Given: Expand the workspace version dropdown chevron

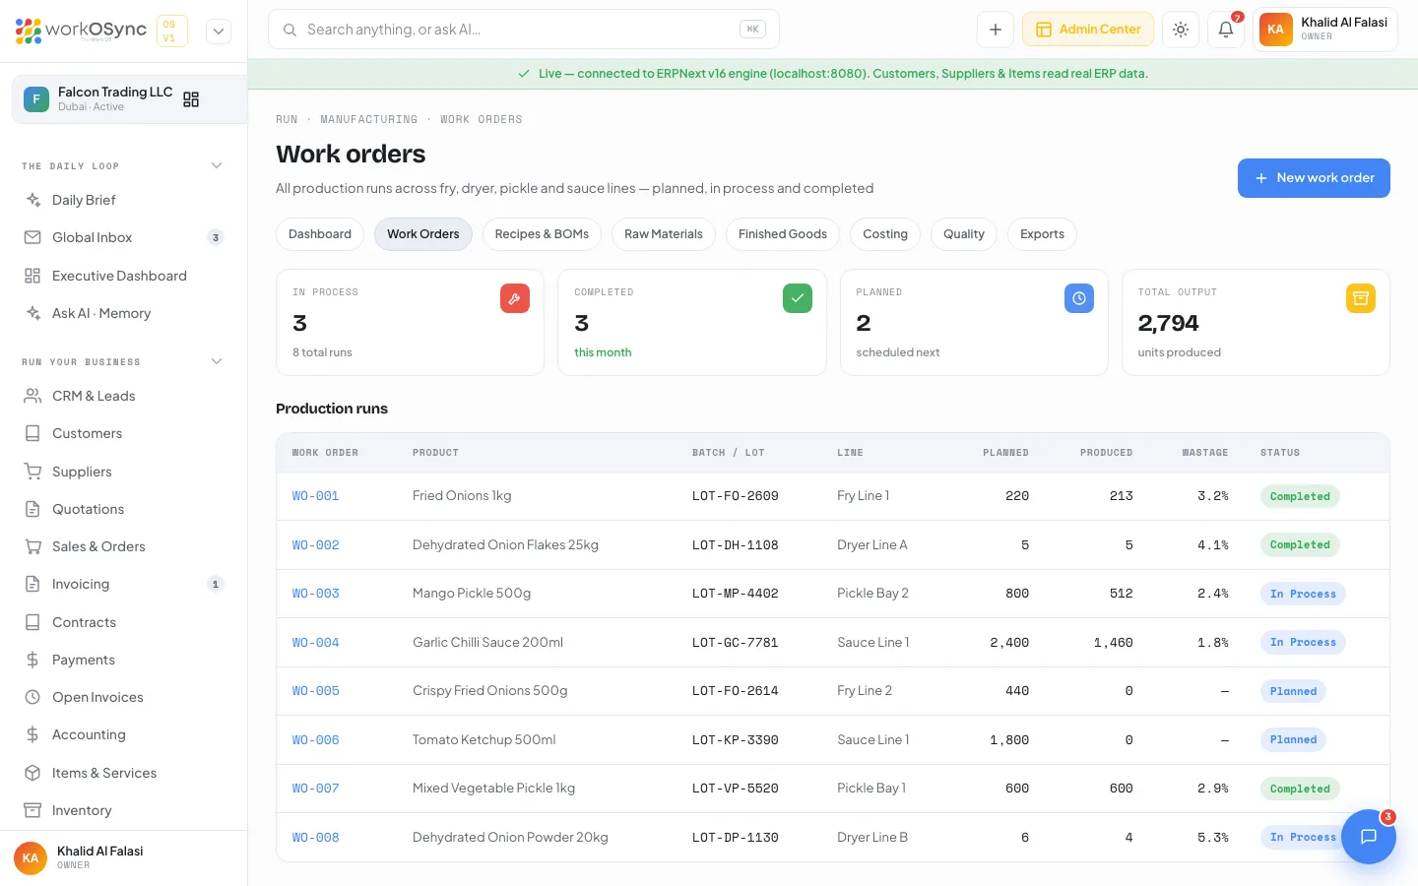Looking at the screenshot, I should (x=219, y=32).
